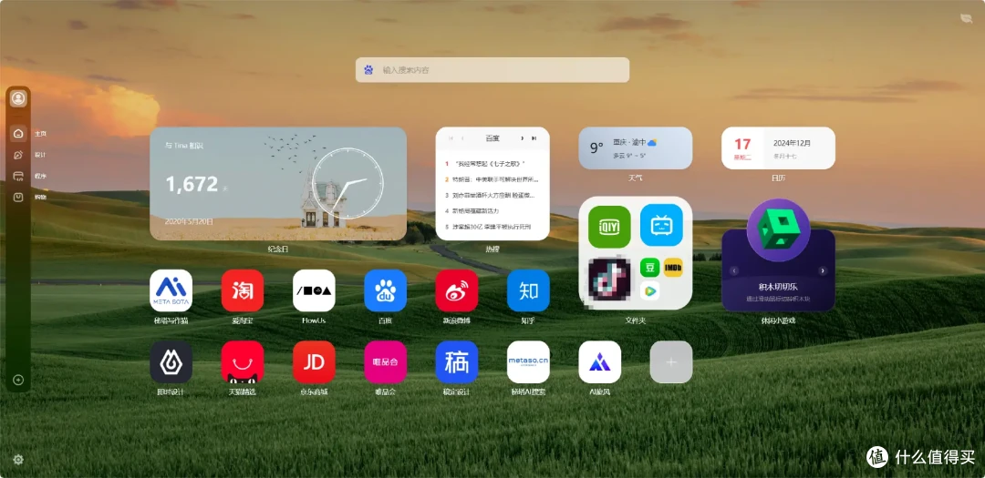Change search engine via the Baidu paw icon

point(368,69)
